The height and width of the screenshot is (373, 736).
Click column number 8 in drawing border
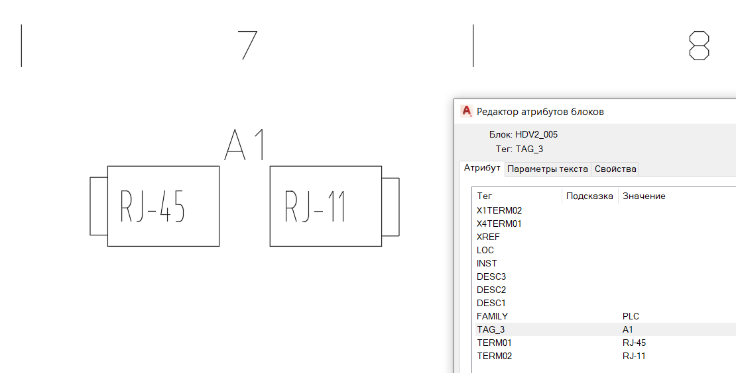(x=700, y=46)
